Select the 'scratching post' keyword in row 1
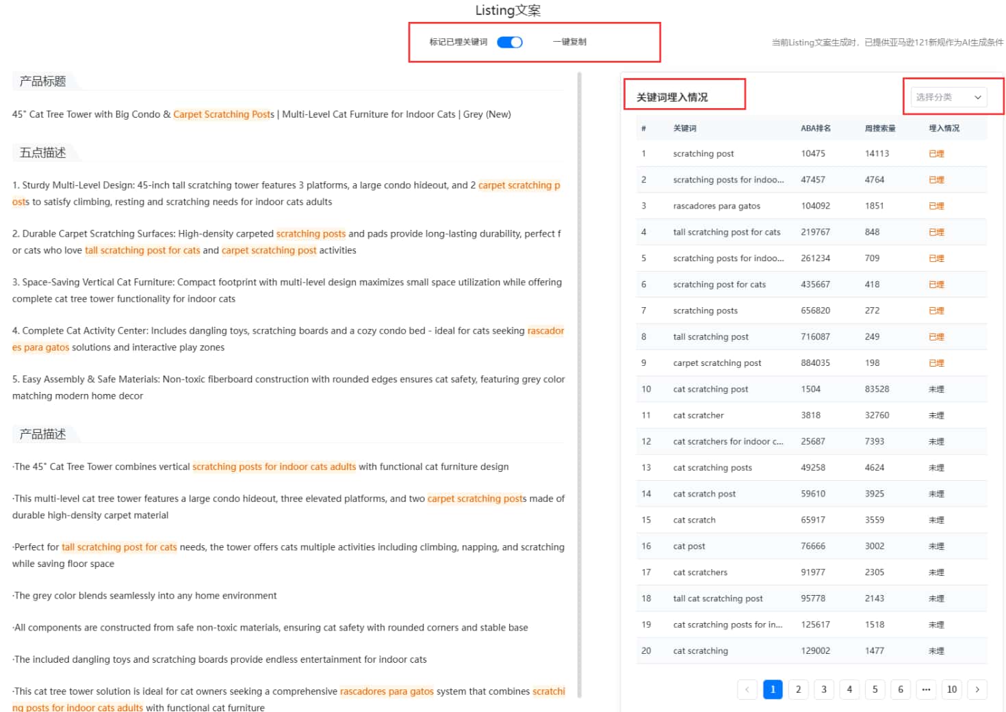The width and height of the screenshot is (1006, 712). (704, 154)
